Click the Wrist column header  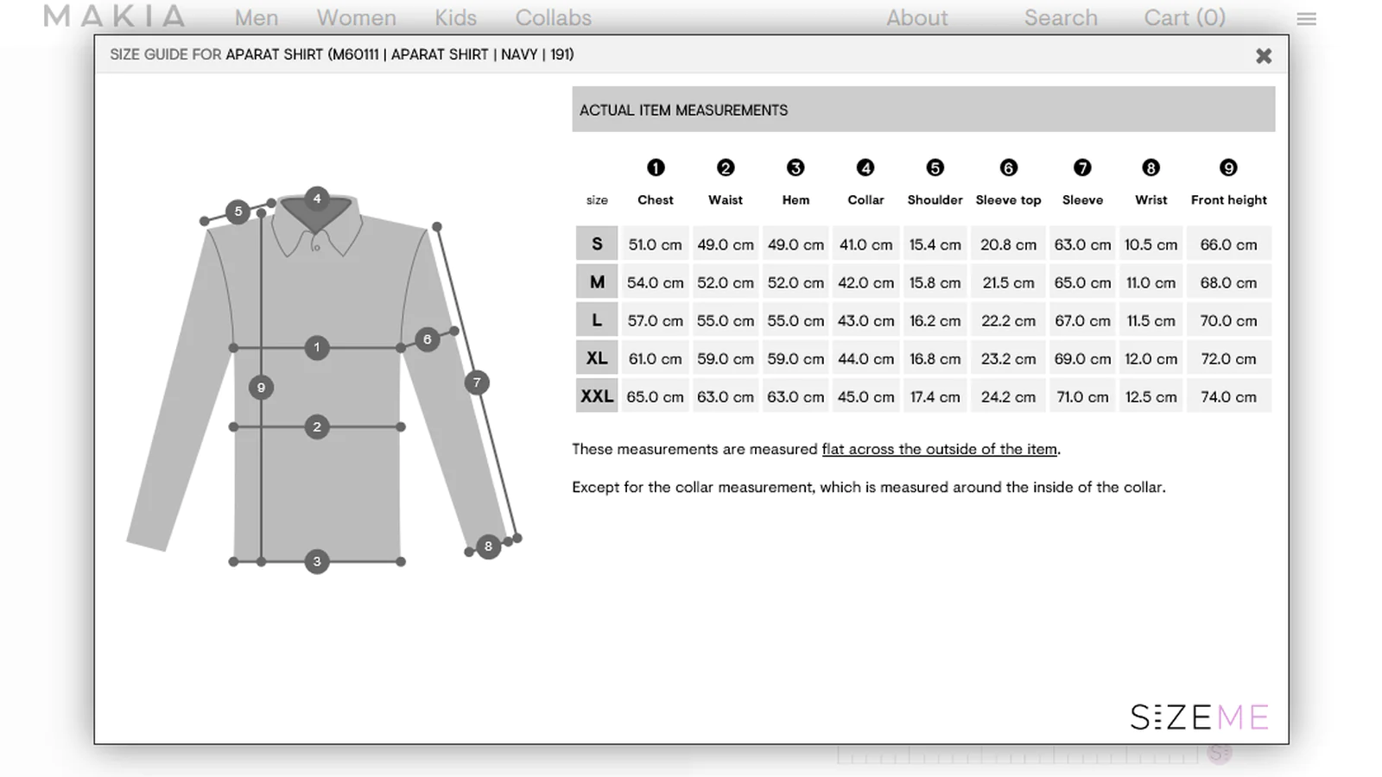pos(1151,199)
